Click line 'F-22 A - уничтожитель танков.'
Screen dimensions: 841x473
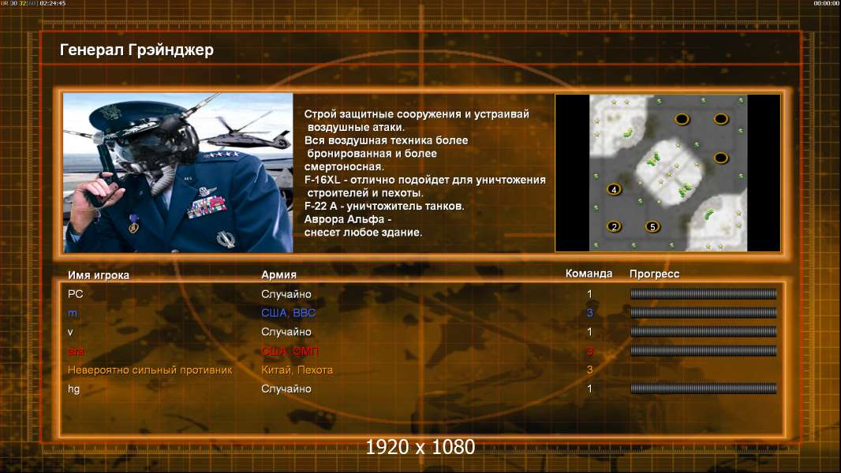[x=384, y=207]
